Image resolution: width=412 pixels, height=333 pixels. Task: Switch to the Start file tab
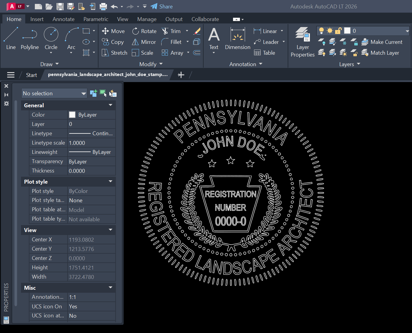pyautogui.click(x=32, y=75)
